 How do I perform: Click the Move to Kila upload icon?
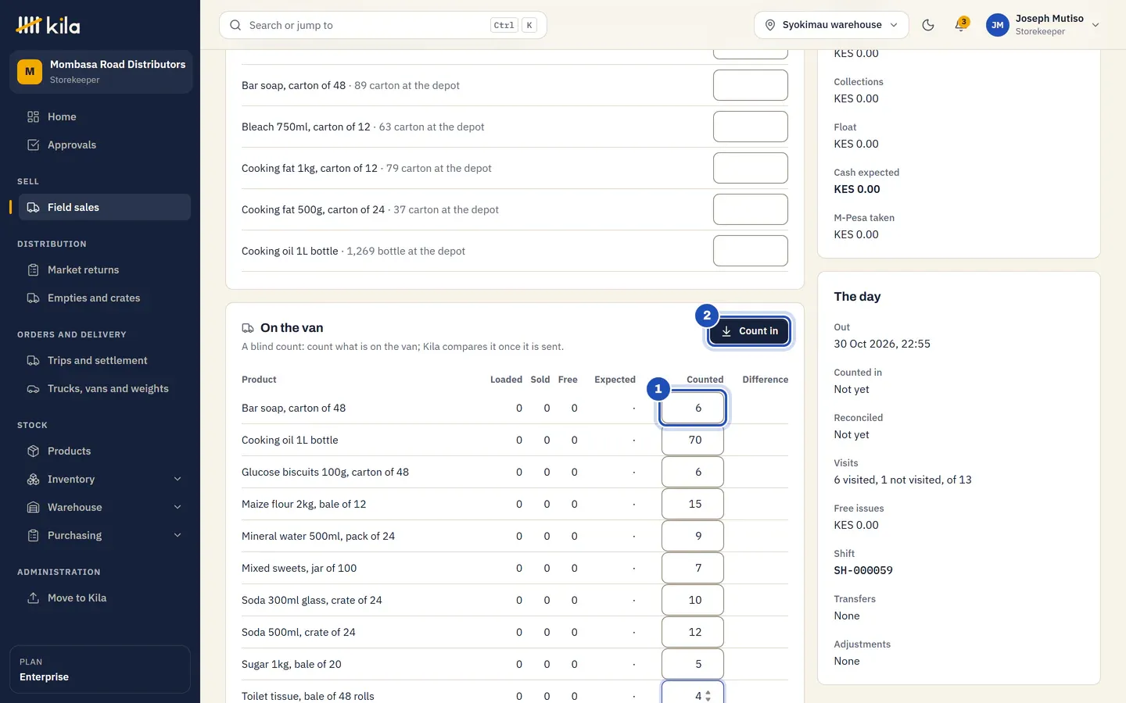coord(33,598)
